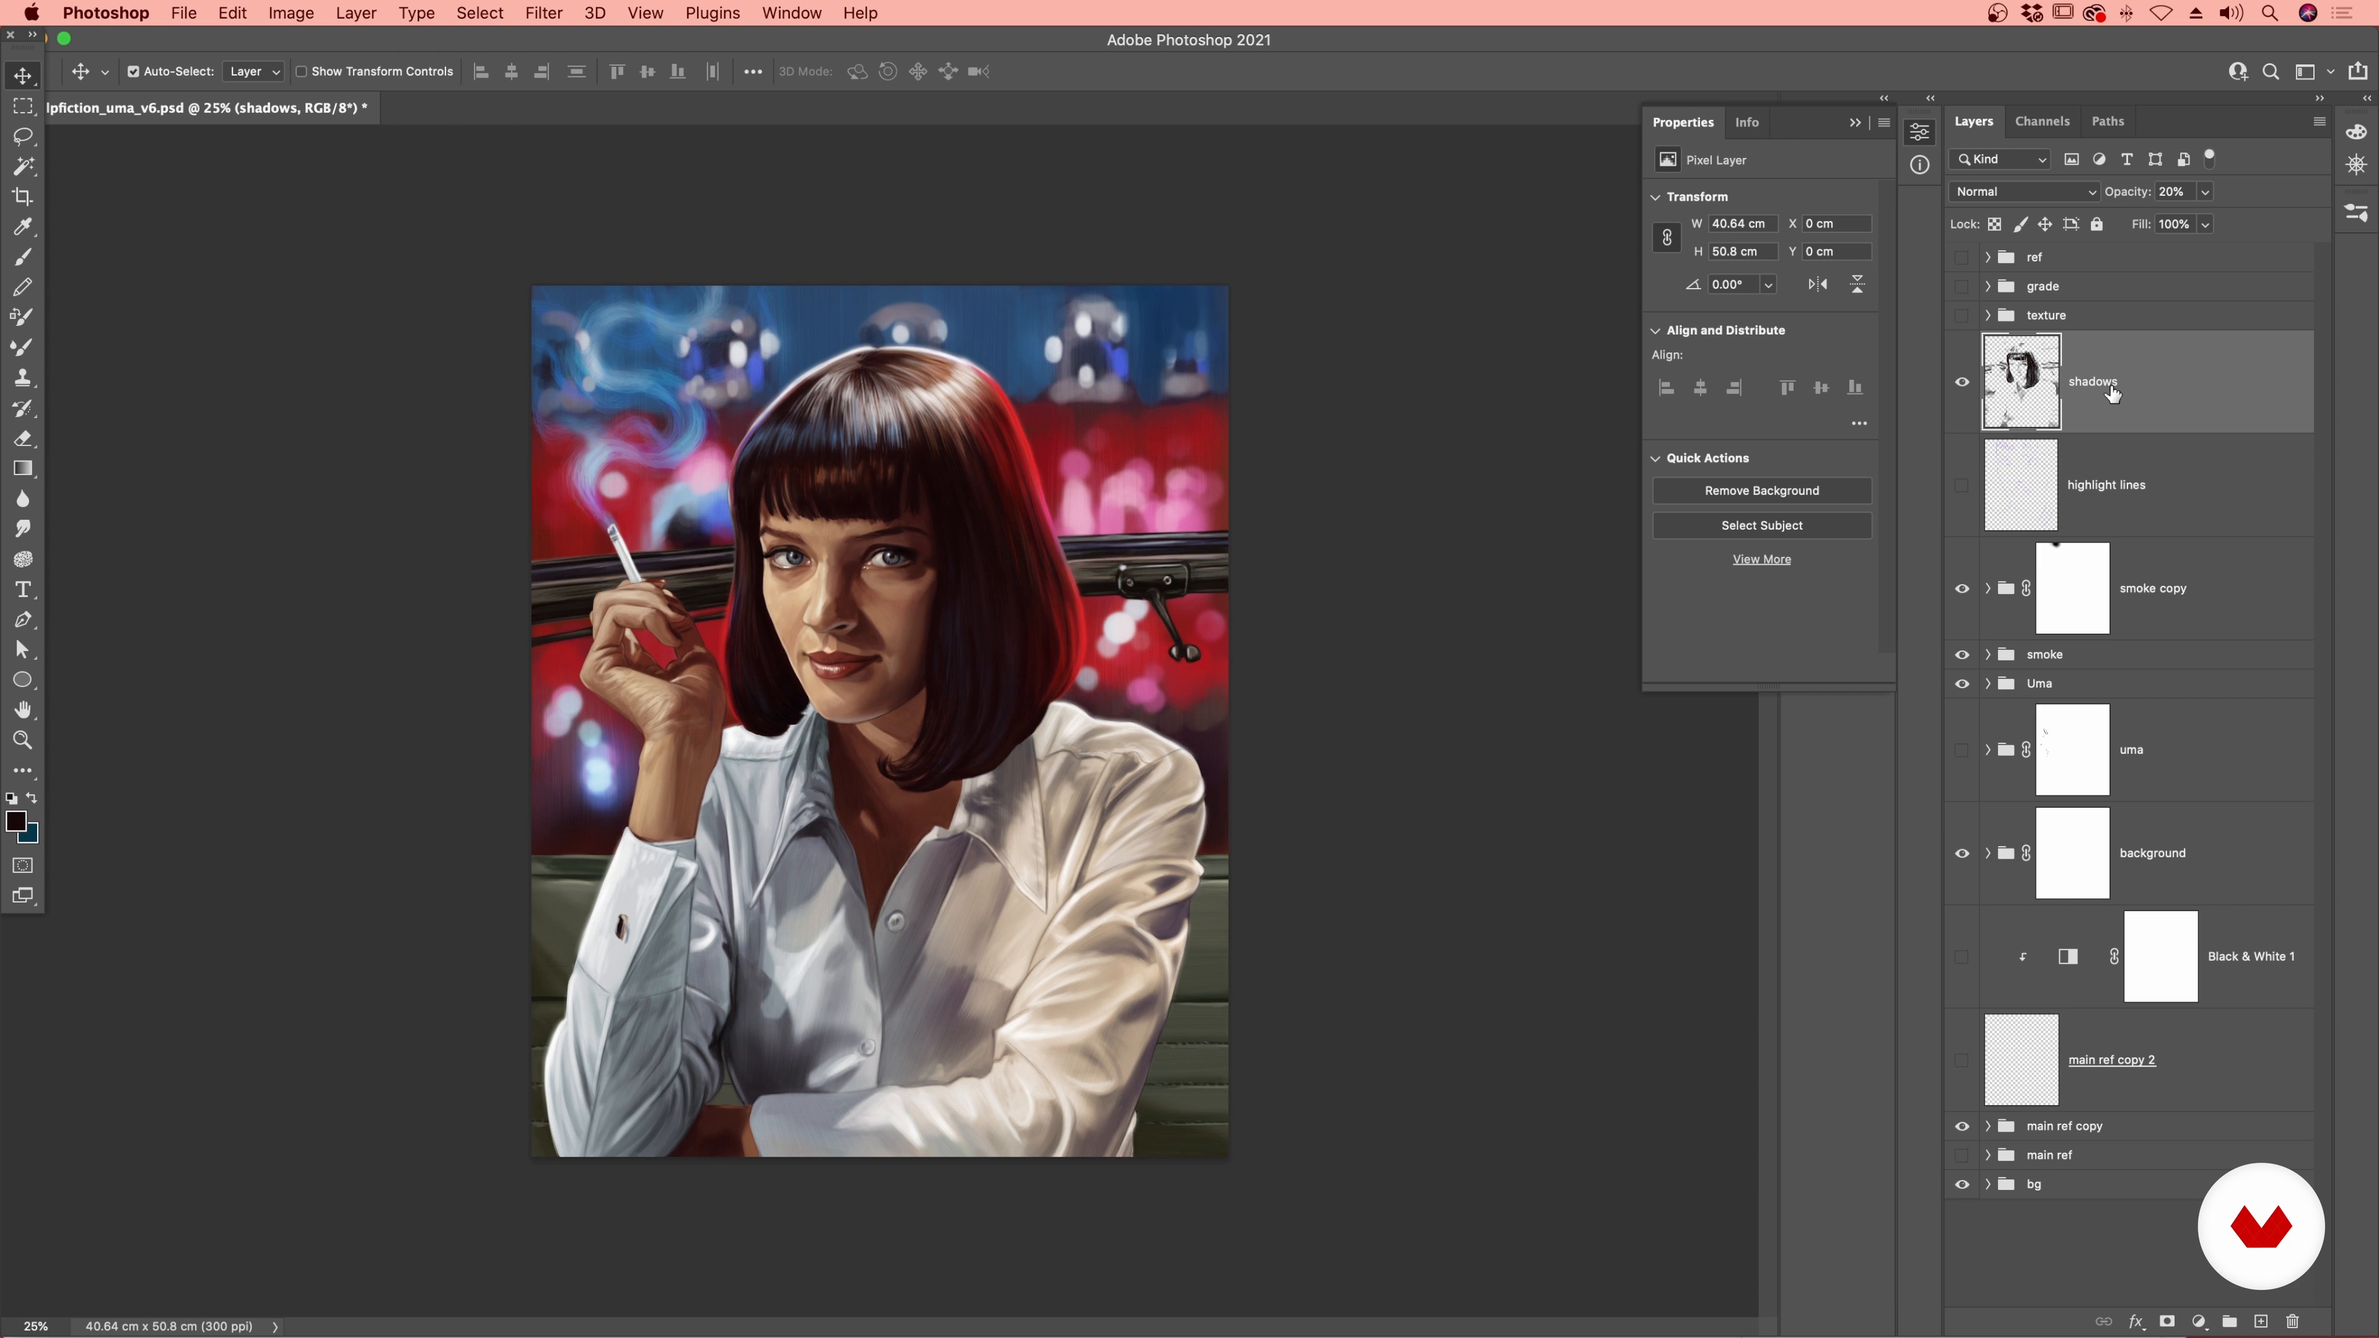Select the Hand tool

pyautogui.click(x=23, y=710)
